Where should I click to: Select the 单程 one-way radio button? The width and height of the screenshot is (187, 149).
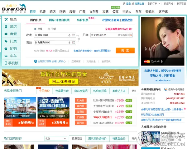pos(35,29)
